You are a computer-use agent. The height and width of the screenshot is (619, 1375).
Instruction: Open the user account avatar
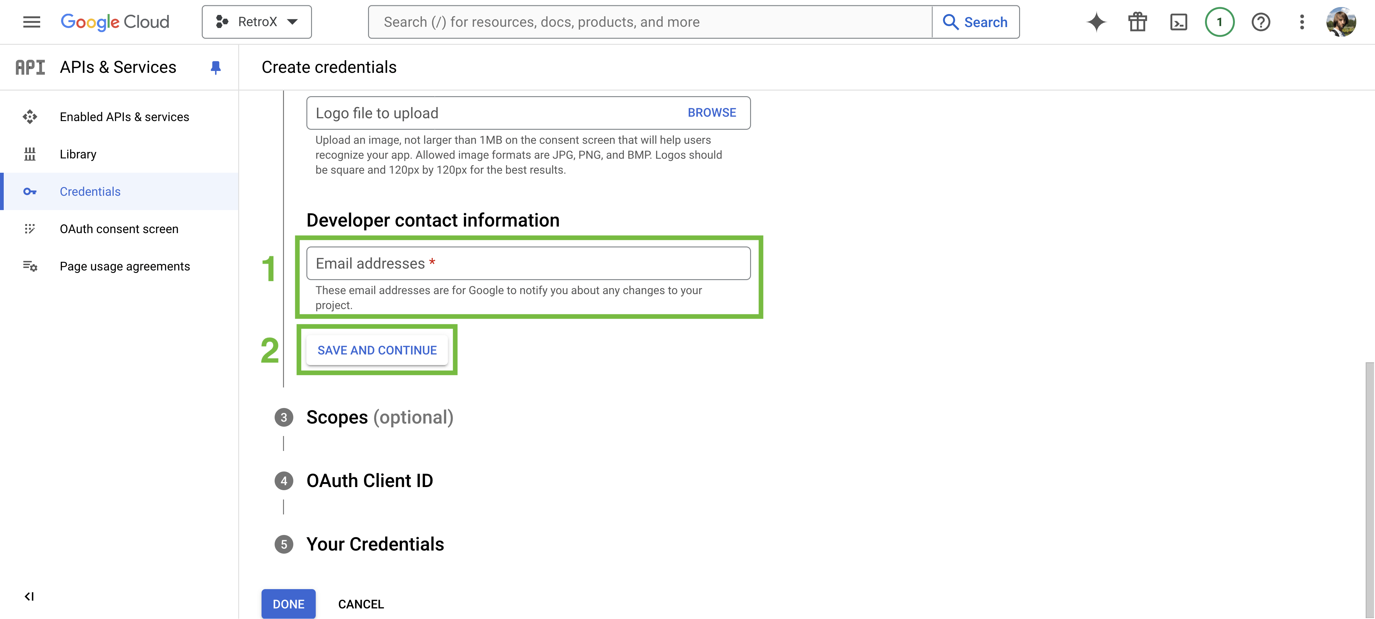(x=1341, y=22)
